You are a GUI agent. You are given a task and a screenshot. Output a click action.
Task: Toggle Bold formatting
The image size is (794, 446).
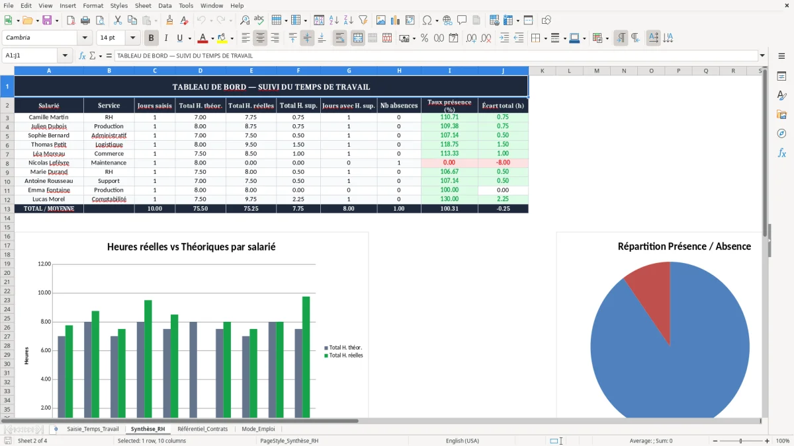[x=152, y=38]
